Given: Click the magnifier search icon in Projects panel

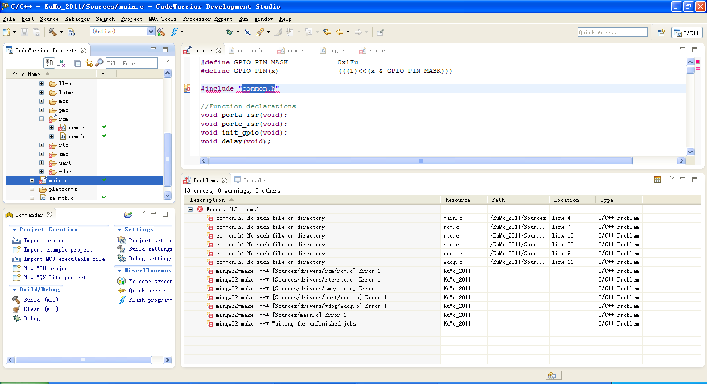Looking at the screenshot, I should pyautogui.click(x=99, y=63).
